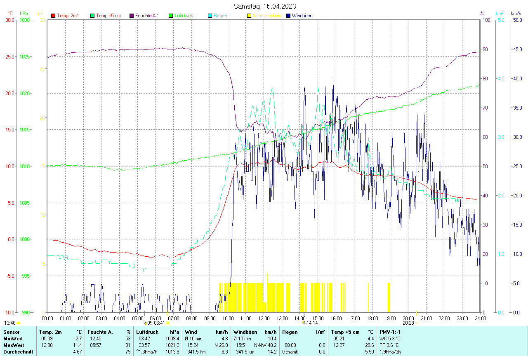Click the '%' humidity axis unit label
Screen dimensions: 528x356
(482, 14)
